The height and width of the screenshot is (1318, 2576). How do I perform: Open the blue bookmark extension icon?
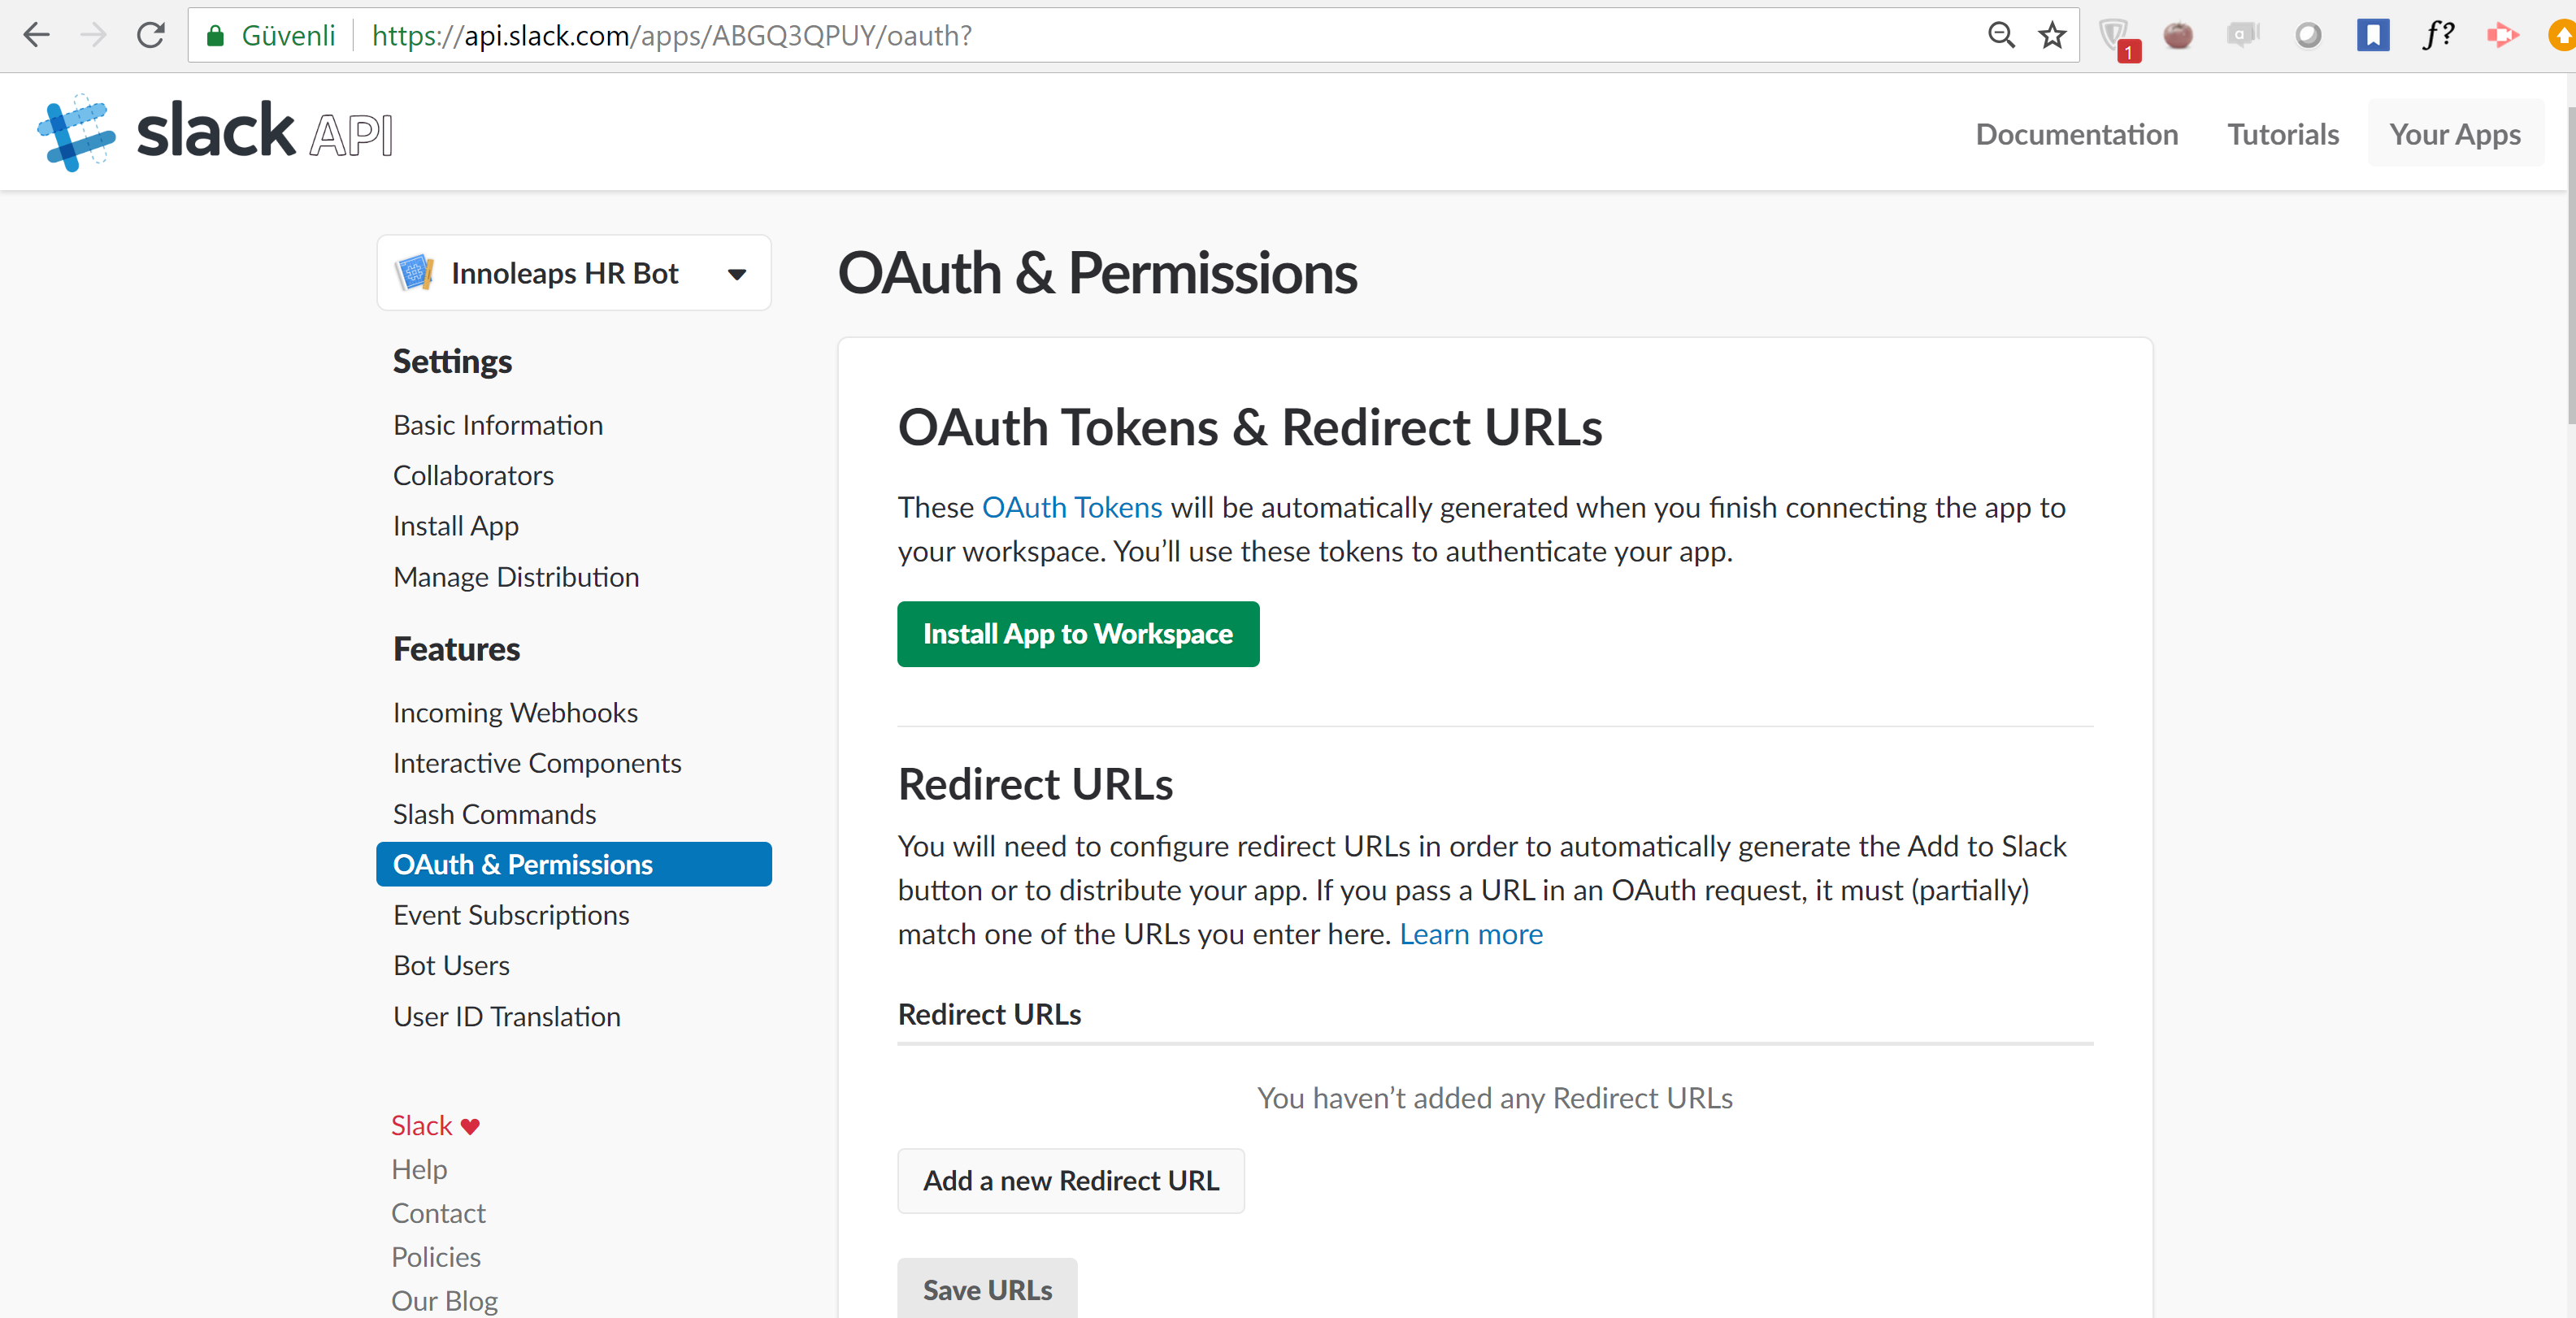tap(2373, 36)
